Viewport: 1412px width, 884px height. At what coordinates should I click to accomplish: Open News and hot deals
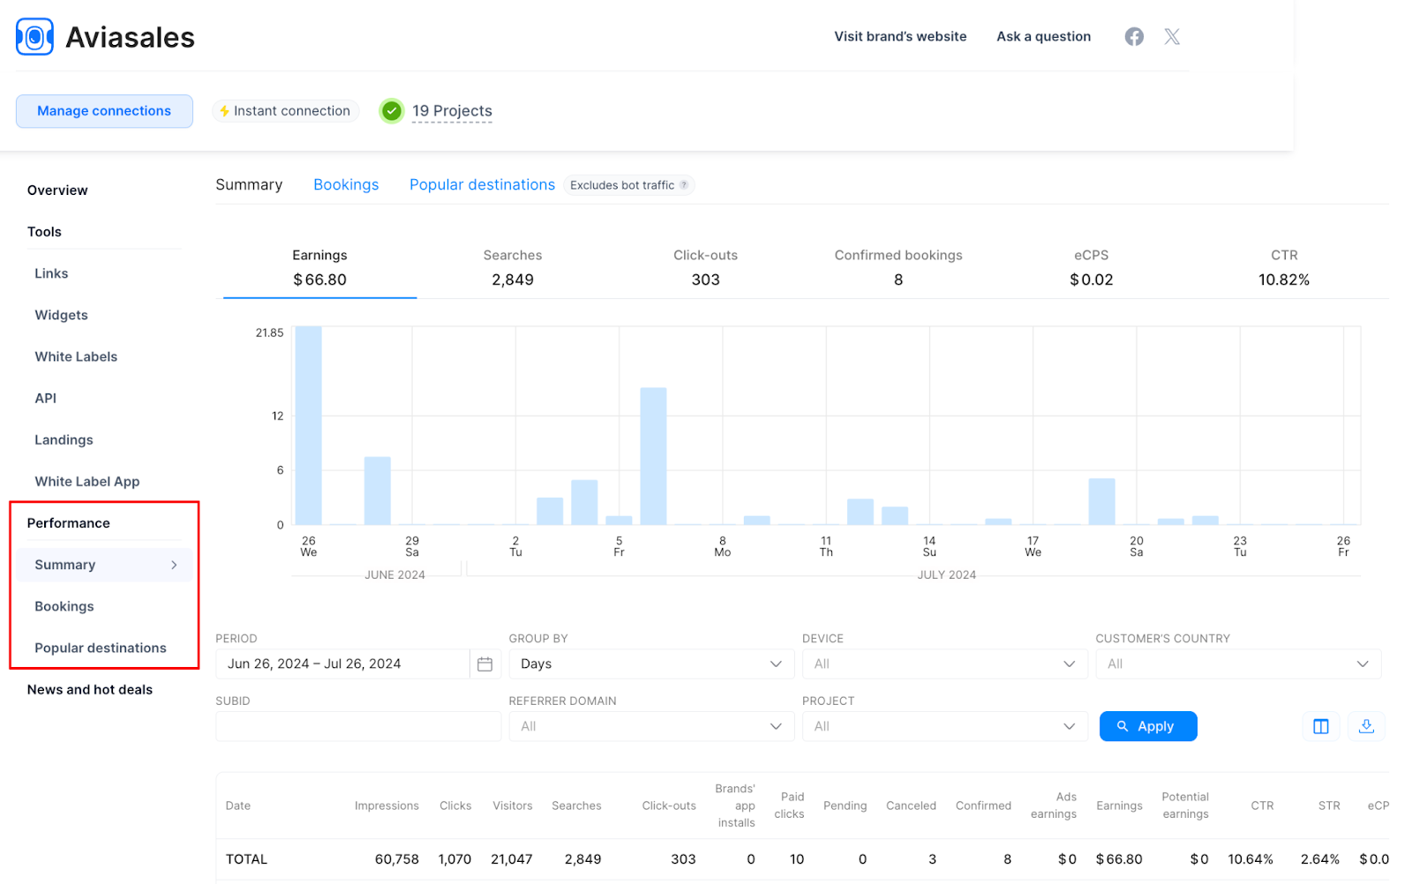90,690
